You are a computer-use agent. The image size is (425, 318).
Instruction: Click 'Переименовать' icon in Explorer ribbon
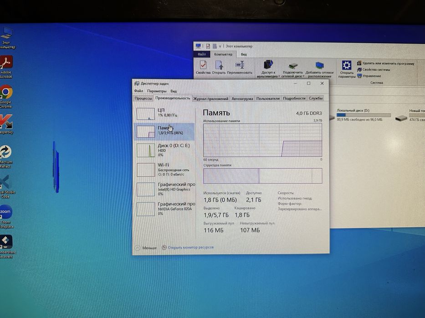coord(240,67)
